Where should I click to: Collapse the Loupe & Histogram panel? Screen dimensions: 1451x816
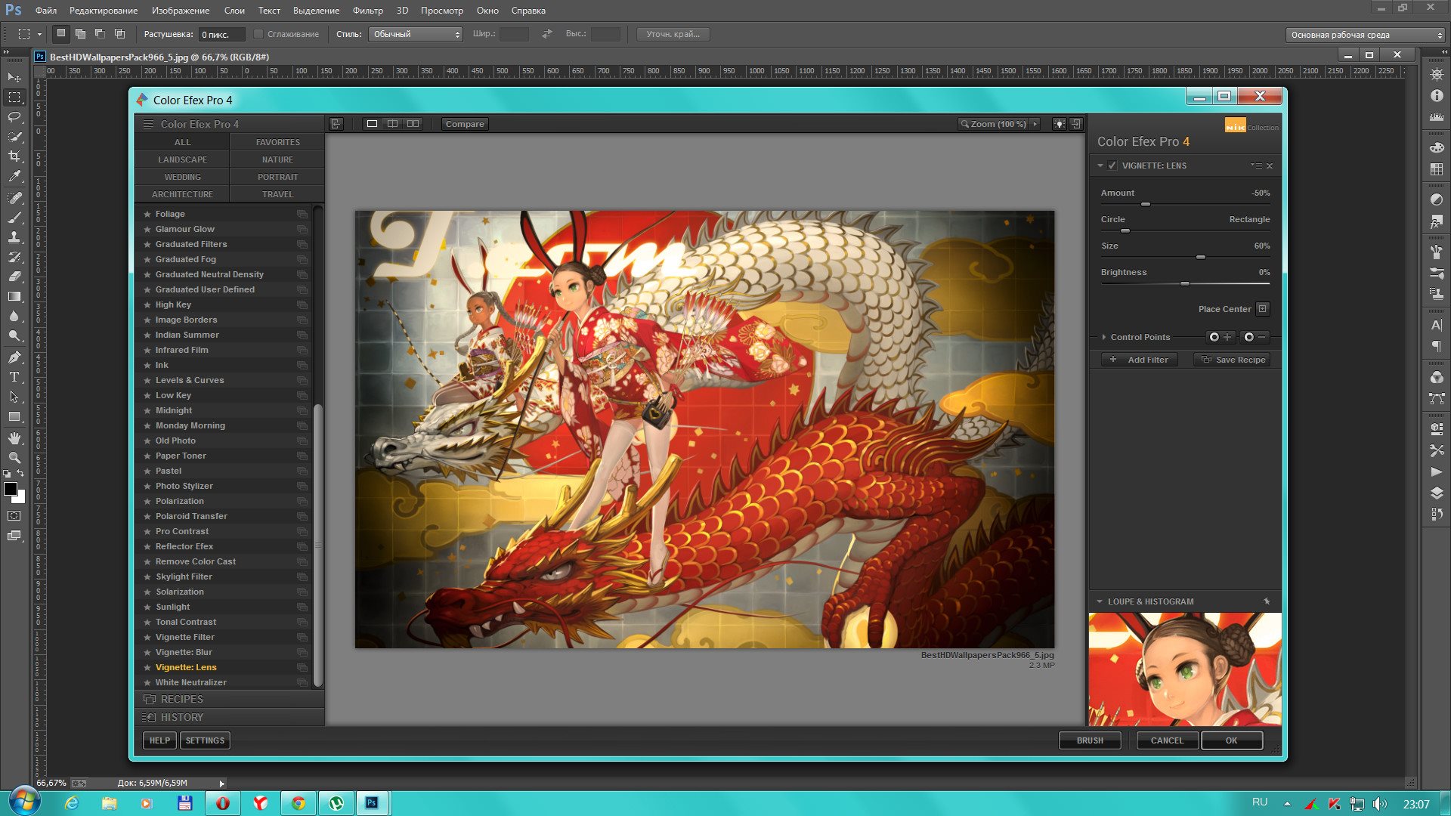point(1100,601)
